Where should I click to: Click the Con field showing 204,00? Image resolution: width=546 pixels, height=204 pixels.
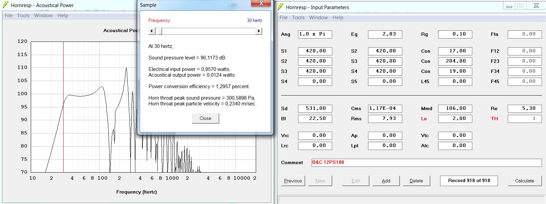click(x=455, y=61)
